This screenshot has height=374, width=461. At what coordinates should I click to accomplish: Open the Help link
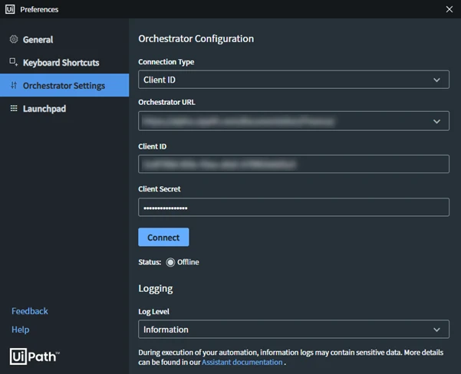click(x=20, y=330)
